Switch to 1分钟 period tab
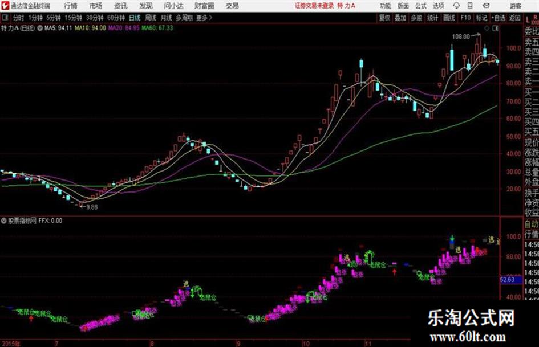Screen dimensions: 539x347 pyautogui.click(x=35, y=18)
